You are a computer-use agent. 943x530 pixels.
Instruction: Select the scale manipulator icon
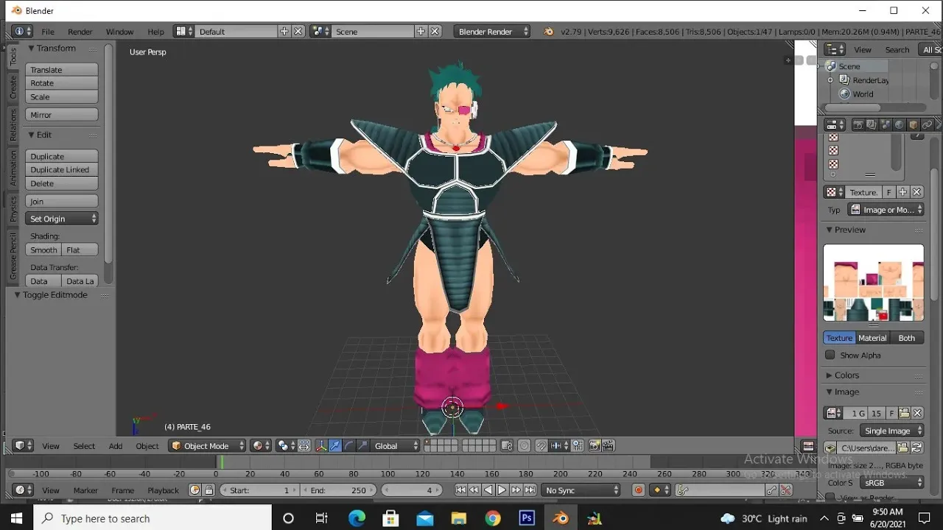362,446
